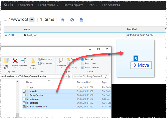Image resolution: width=167 pixels, height=119 pixels.
Task: Click the plus button next to wwwroot
Action: pos(32,20)
